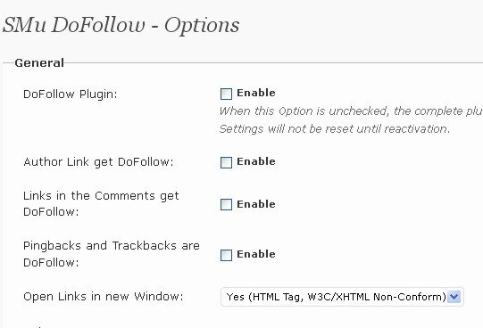Check Links in the Comments get DoFollow box

(x=226, y=205)
